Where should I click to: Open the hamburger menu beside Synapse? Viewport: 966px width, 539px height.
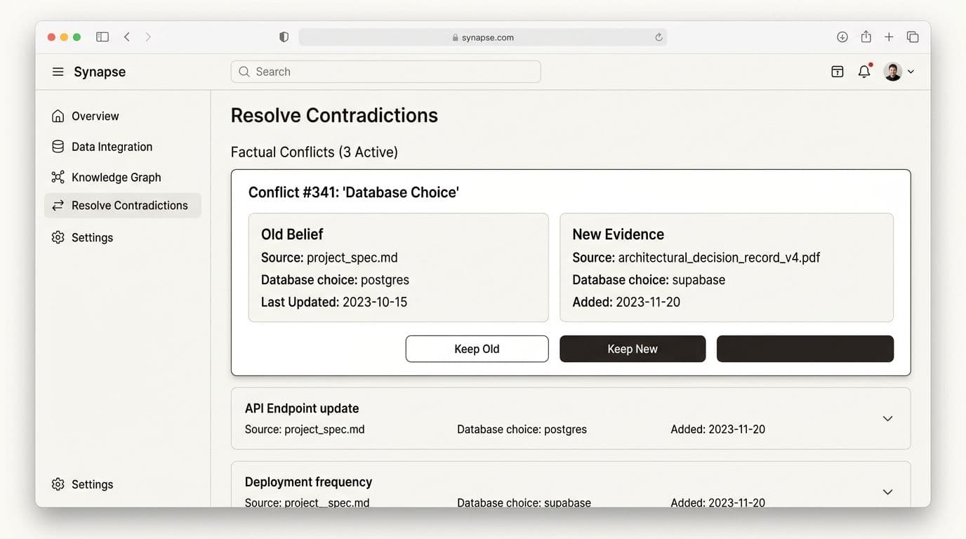tap(58, 72)
